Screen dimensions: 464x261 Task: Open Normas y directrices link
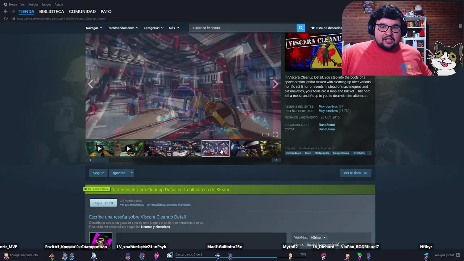point(155,227)
